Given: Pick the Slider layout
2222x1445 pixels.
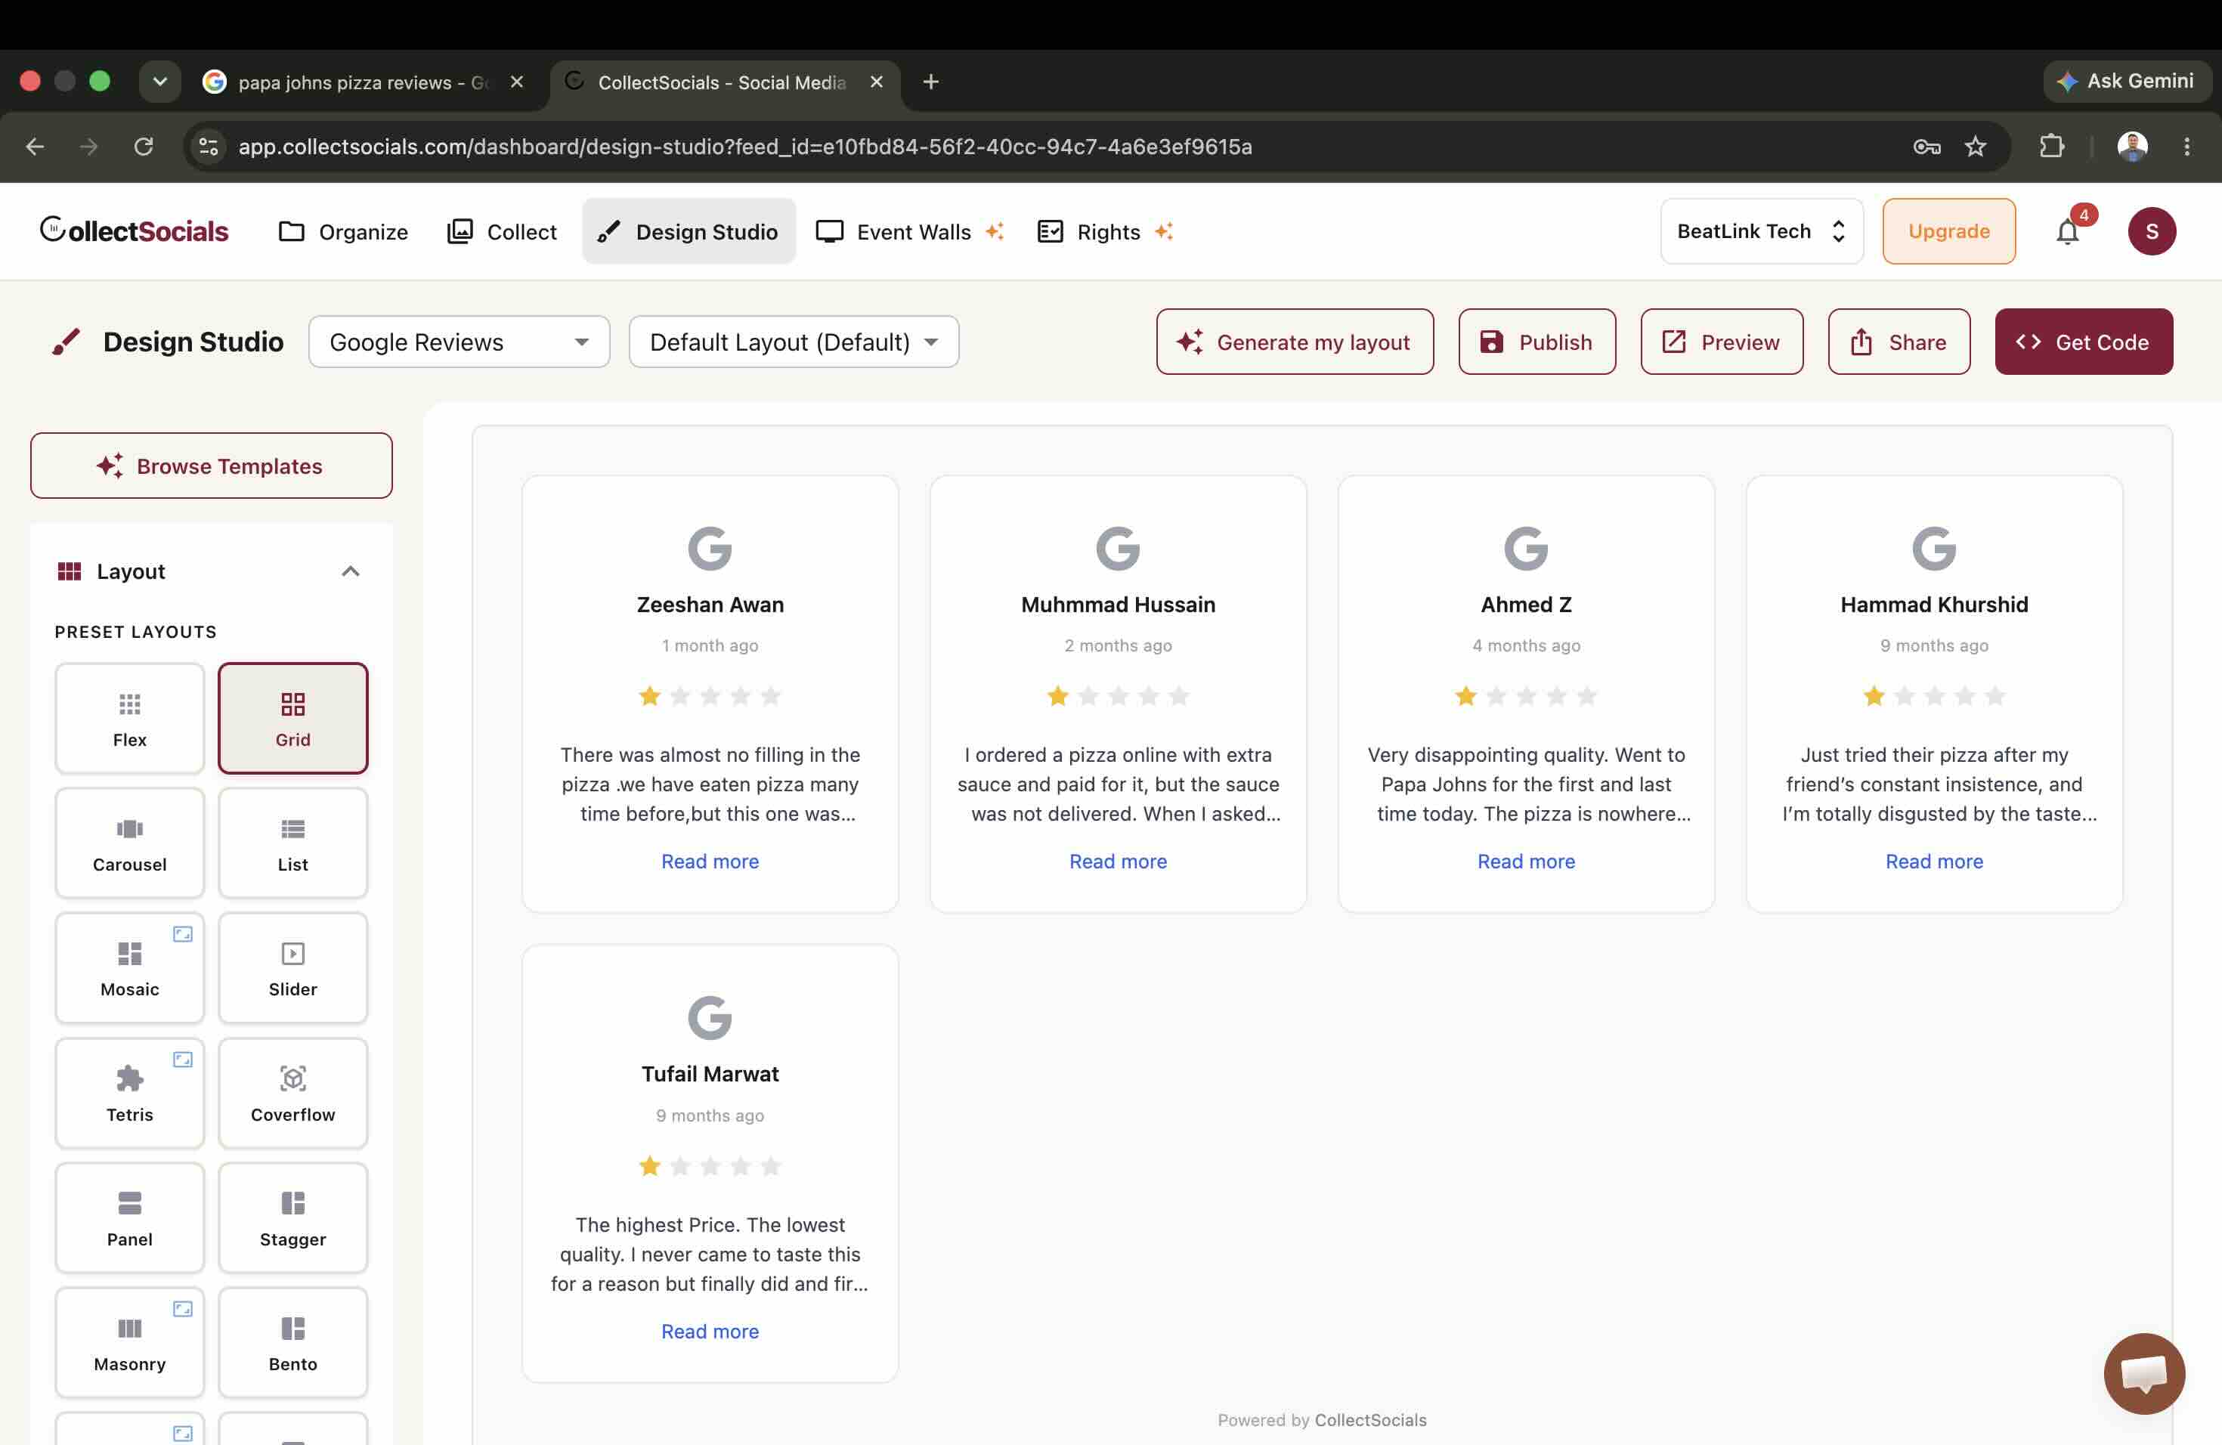Looking at the screenshot, I should pyautogui.click(x=293, y=968).
